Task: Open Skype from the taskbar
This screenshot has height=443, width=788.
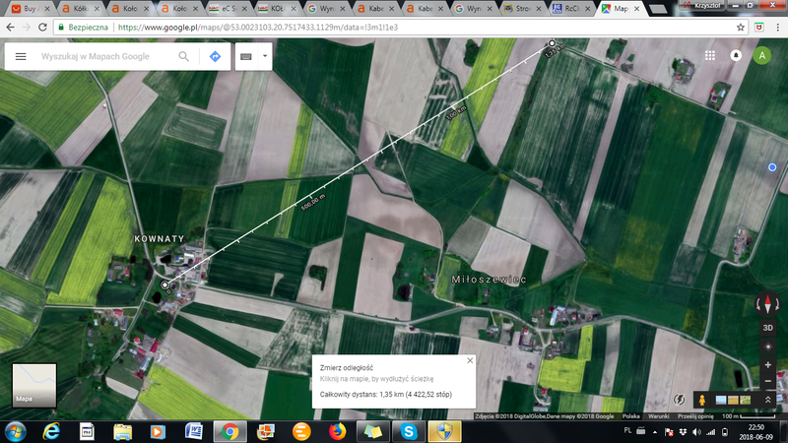Action: [x=409, y=431]
